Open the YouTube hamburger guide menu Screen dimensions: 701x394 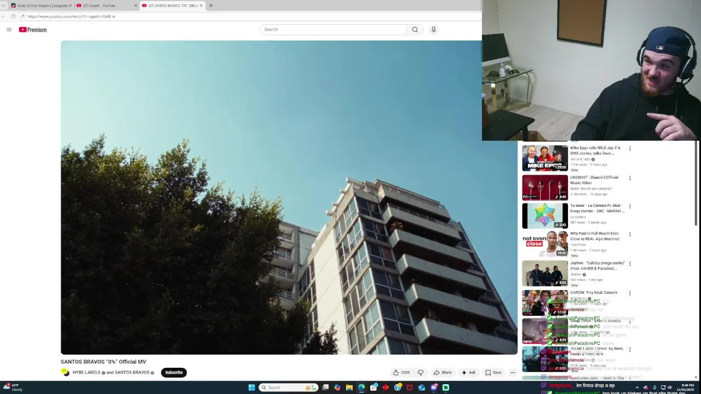point(9,30)
